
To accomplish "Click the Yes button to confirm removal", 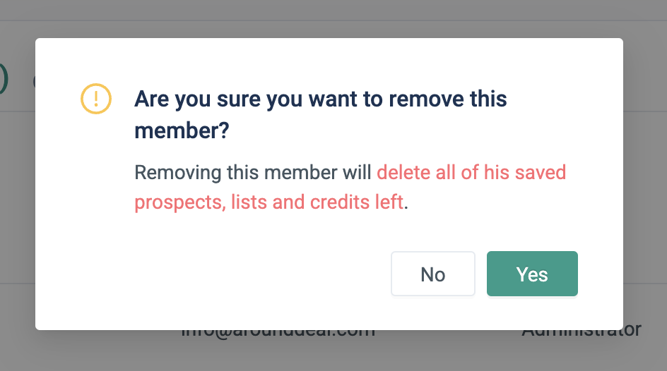I will coord(532,274).
